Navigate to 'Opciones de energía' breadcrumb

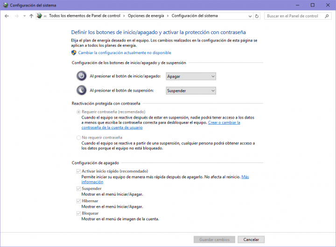point(146,16)
